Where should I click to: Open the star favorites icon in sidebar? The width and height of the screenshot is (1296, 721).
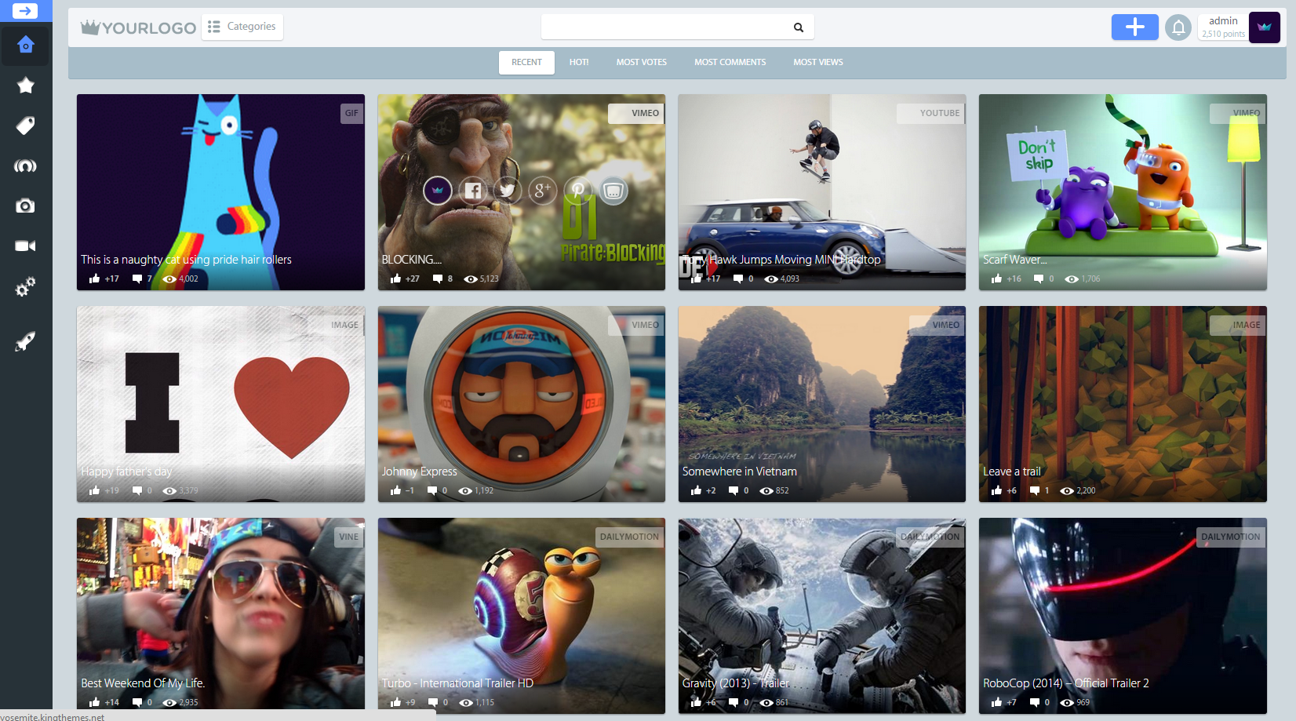25,86
